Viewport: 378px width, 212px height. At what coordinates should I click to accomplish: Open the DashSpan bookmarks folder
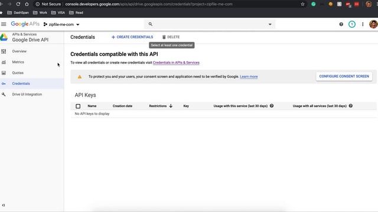pyautogui.click(x=18, y=12)
